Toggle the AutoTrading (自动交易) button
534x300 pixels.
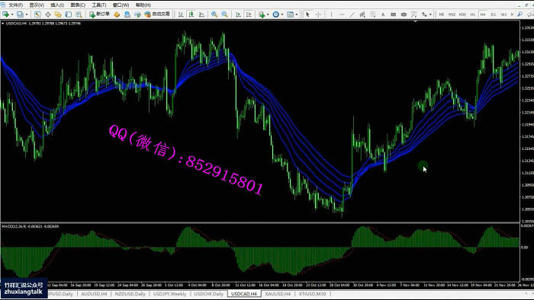pos(157,14)
